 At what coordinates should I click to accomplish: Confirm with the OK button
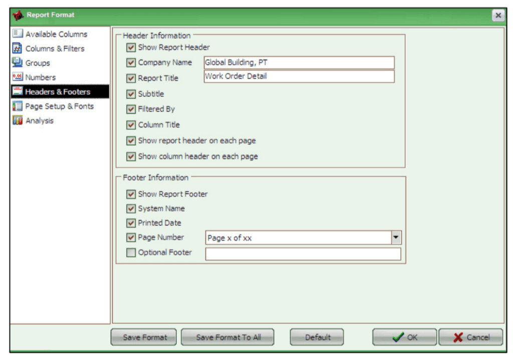(x=405, y=337)
